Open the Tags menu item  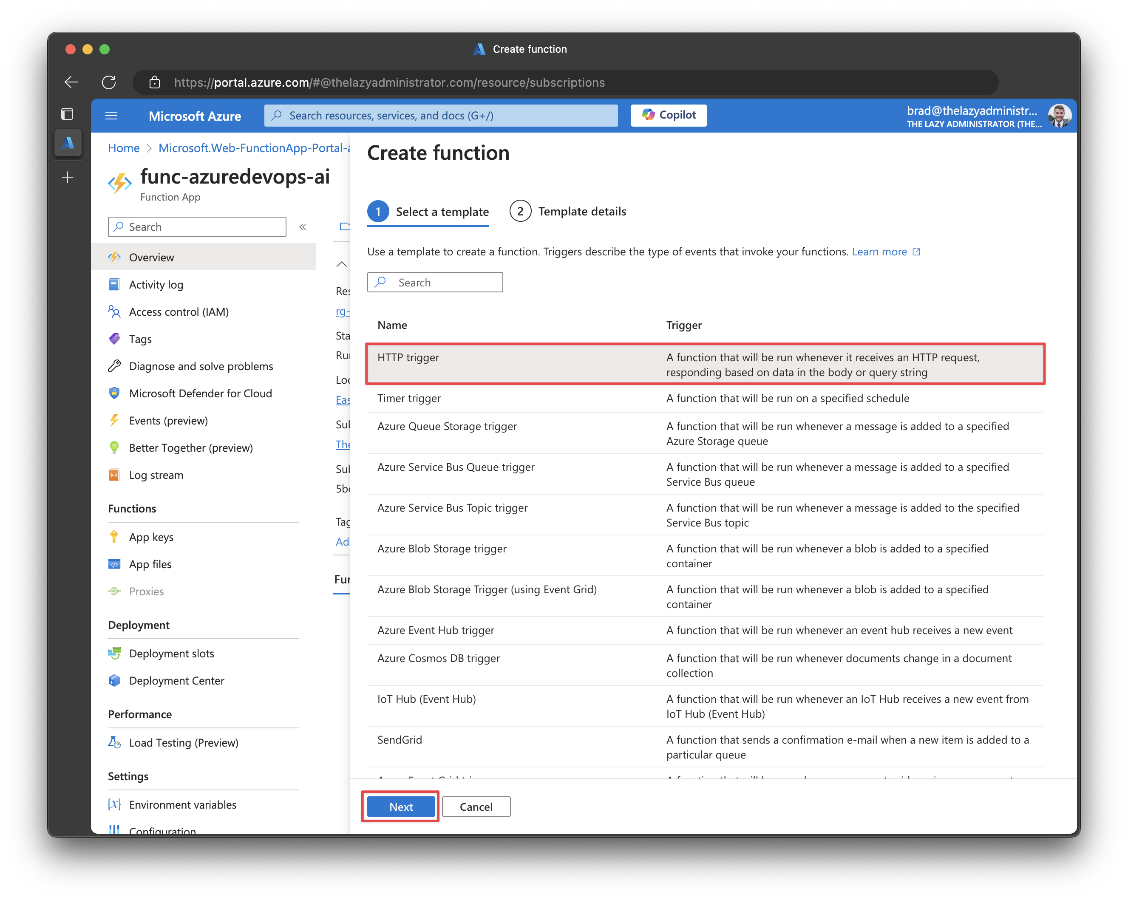pyautogui.click(x=204, y=339)
